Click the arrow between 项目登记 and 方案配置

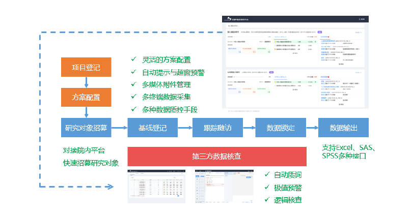click(86, 82)
